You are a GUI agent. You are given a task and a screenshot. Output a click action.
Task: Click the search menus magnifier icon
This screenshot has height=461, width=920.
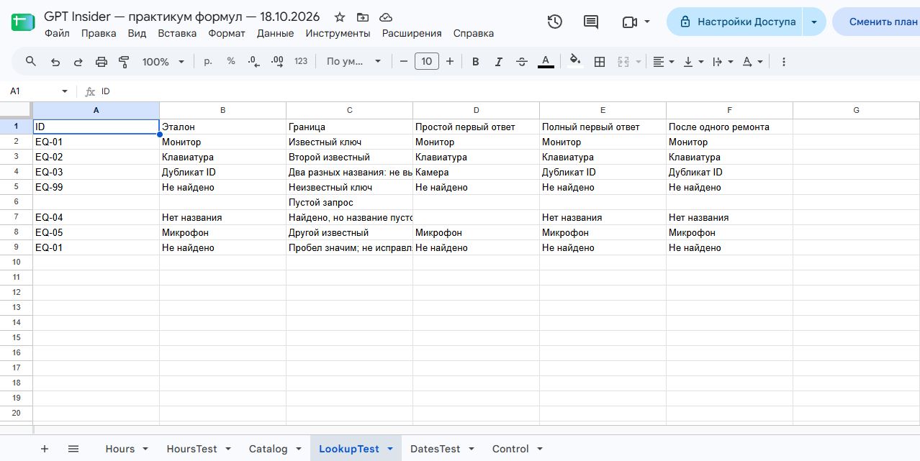[31, 62]
